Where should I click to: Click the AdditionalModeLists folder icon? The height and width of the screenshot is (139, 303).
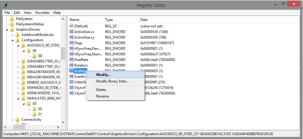coord(18,35)
